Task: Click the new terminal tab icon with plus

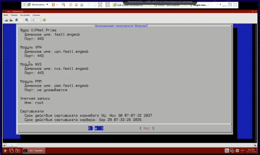Action: [6, 20]
